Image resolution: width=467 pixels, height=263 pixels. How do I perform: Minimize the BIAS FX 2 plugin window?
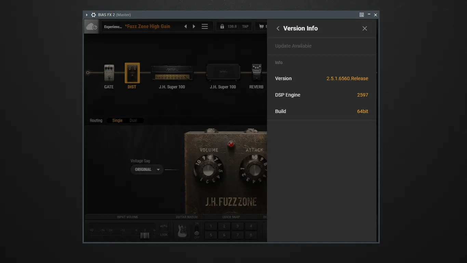point(369,15)
